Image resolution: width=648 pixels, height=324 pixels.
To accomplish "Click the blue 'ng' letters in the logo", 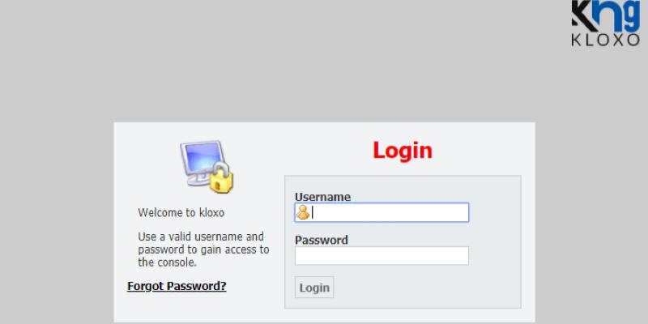I will tap(616, 15).
